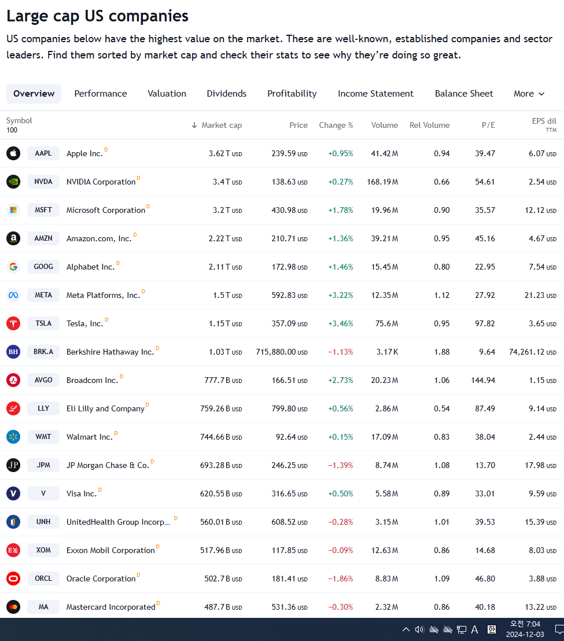Open the Amazon.com, Inc. company link

coord(99,238)
